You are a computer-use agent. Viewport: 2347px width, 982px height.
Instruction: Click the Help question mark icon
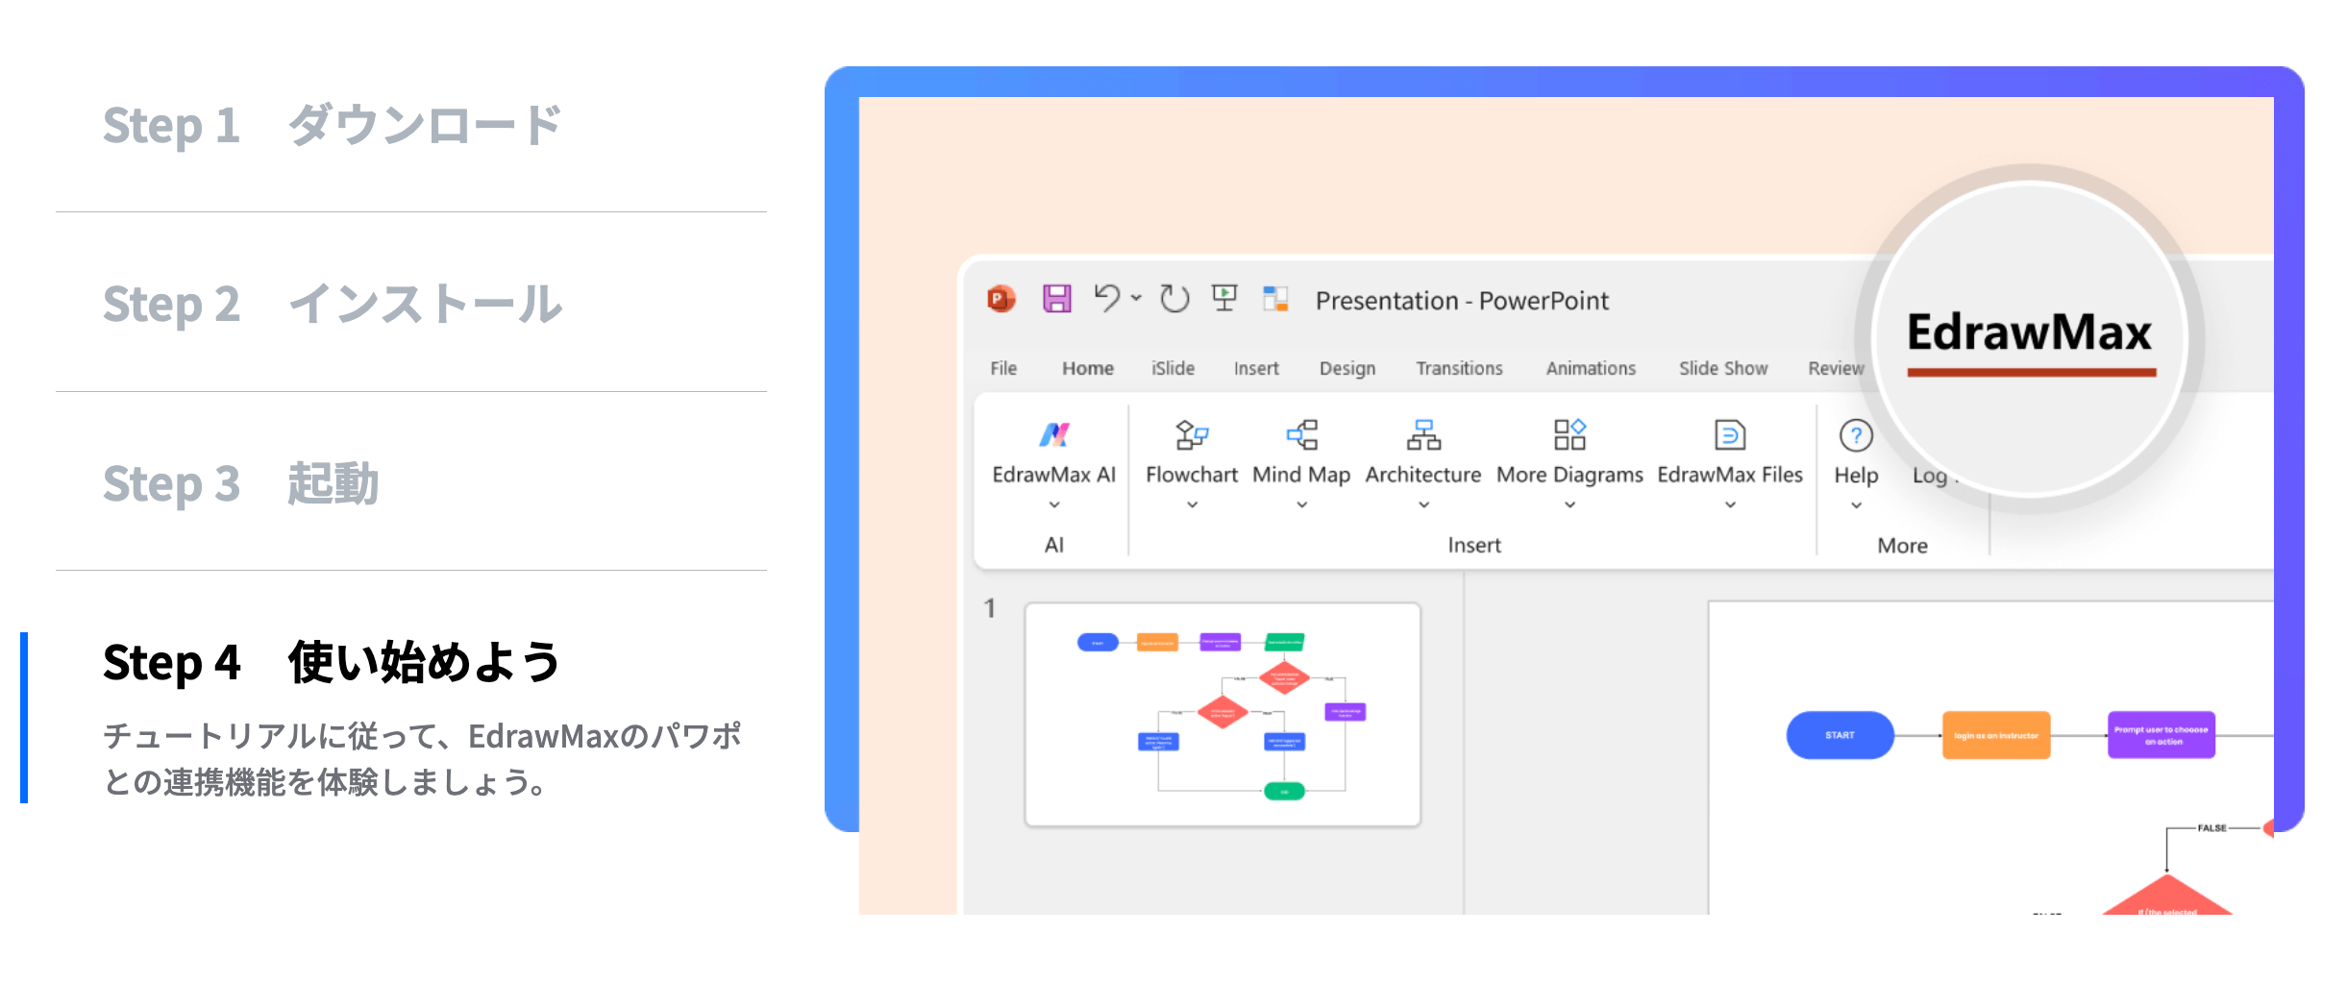1855,436
